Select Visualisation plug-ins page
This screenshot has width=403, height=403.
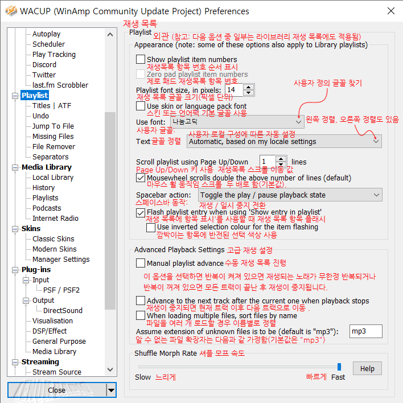click(52, 321)
